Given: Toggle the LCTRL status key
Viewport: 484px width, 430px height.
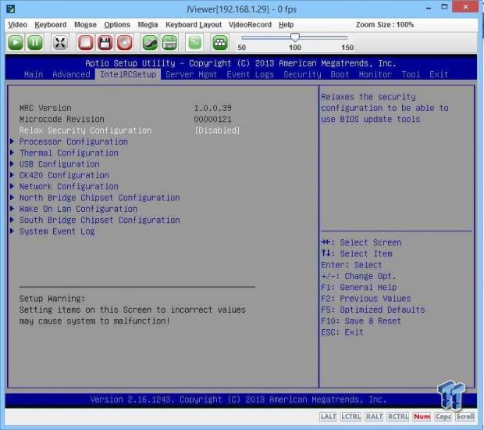Looking at the screenshot, I should [351, 417].
